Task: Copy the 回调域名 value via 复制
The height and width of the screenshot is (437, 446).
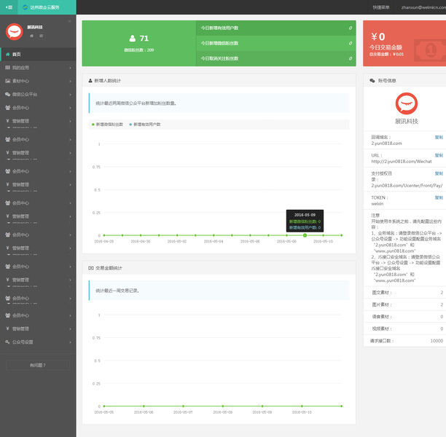Action: point(439,138)
